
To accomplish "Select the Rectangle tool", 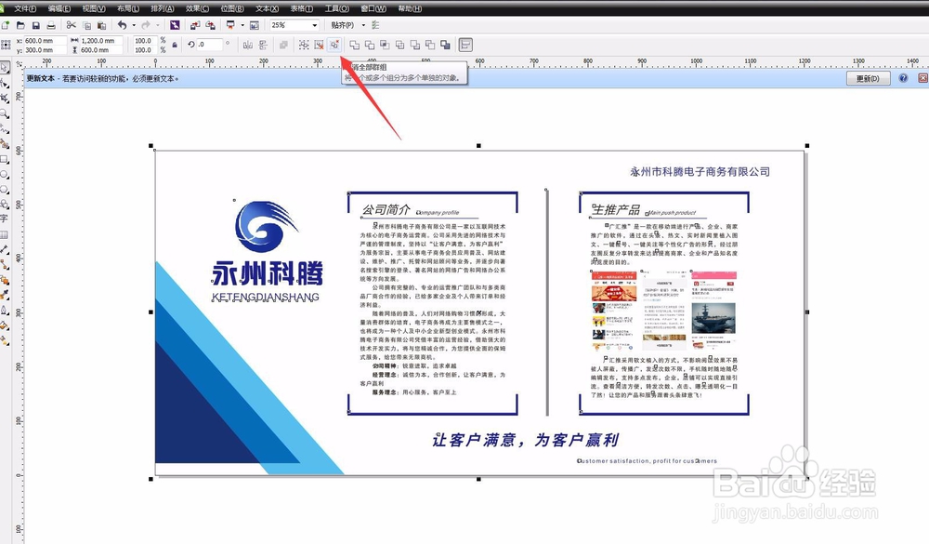I will (5, 160).
